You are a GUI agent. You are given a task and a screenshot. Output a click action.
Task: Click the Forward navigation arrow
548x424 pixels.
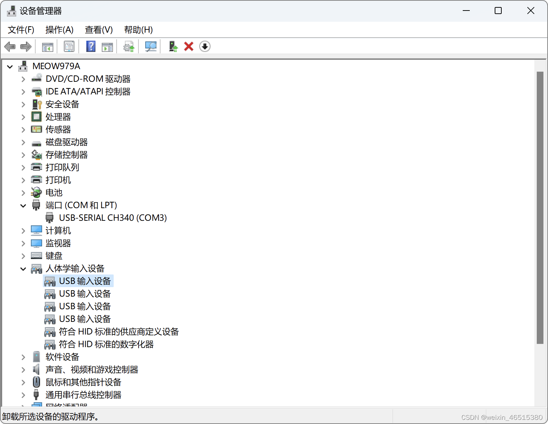pos(26,46)
